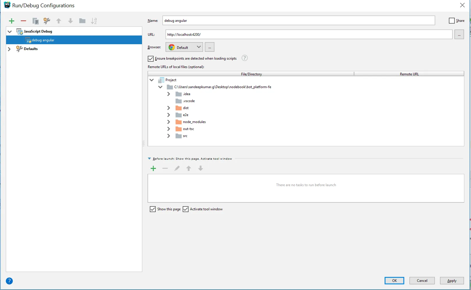
Task: Expand the .idea folder
Action: click(169, 94)
